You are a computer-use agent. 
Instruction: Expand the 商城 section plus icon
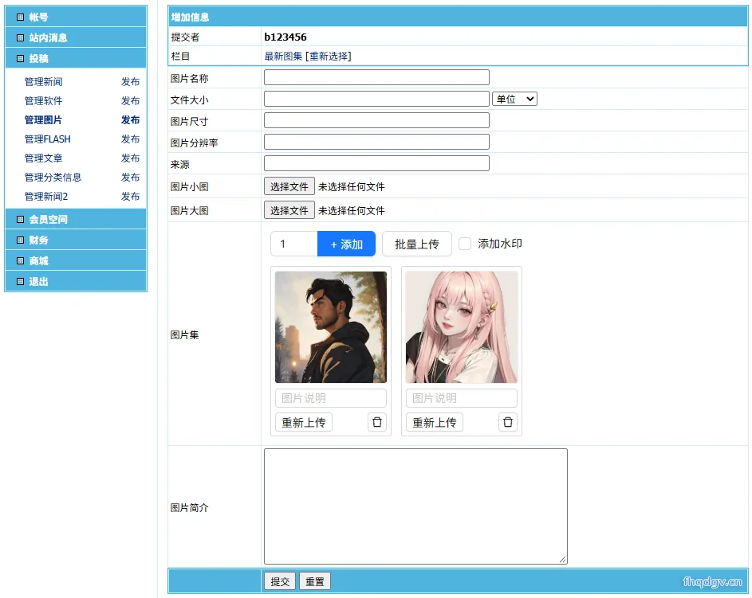click(x=20, y=261)
